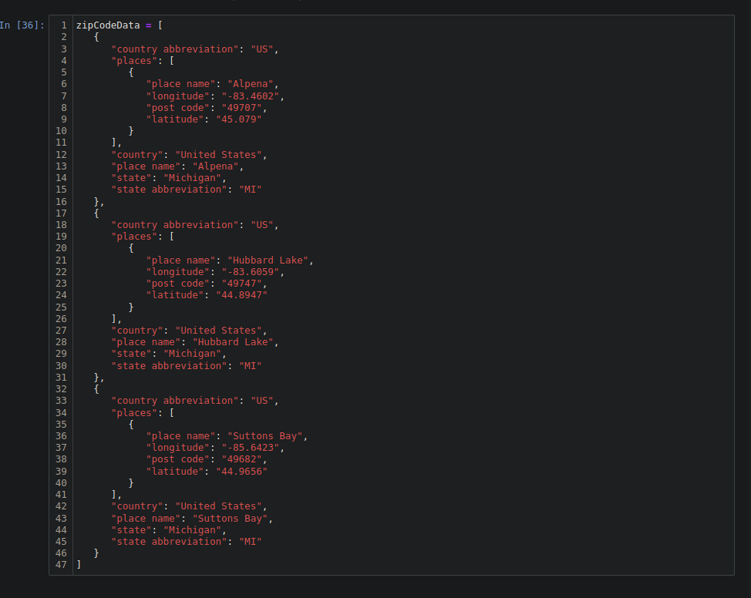Click the place name "Alpena" on line 6
Viewport: 751px width, 598px height.
252,83
